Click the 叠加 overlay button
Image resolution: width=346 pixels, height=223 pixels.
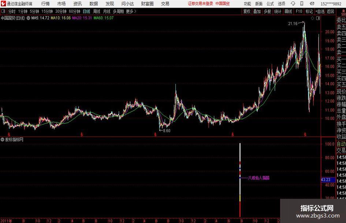point(257,11)
